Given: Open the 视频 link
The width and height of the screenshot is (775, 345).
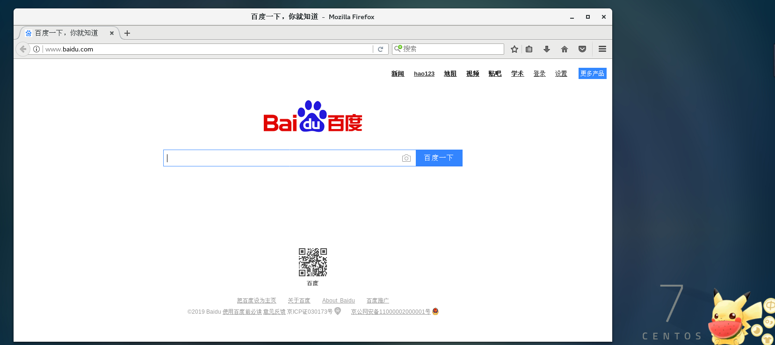Looking at the screenshot, I should click(x=472, y=74).
